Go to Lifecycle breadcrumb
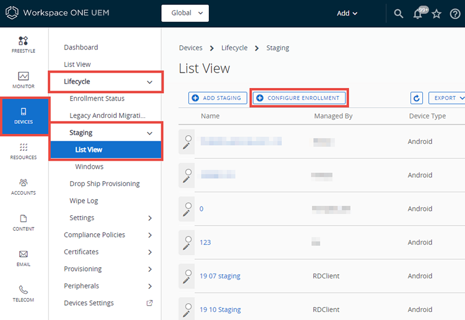465x320 pixels. [234, 48]
